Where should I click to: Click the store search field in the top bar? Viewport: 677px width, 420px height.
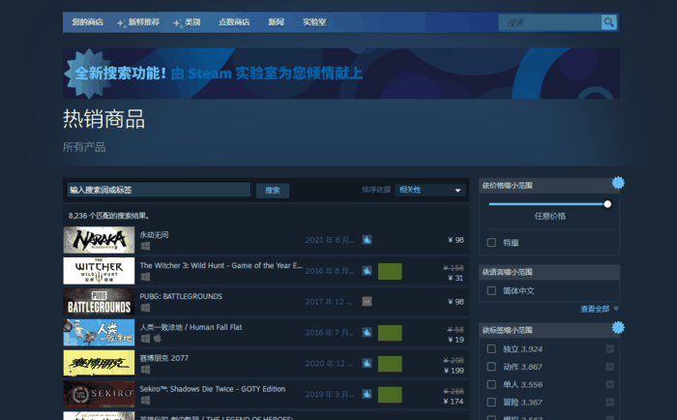(x=550, y=22)
